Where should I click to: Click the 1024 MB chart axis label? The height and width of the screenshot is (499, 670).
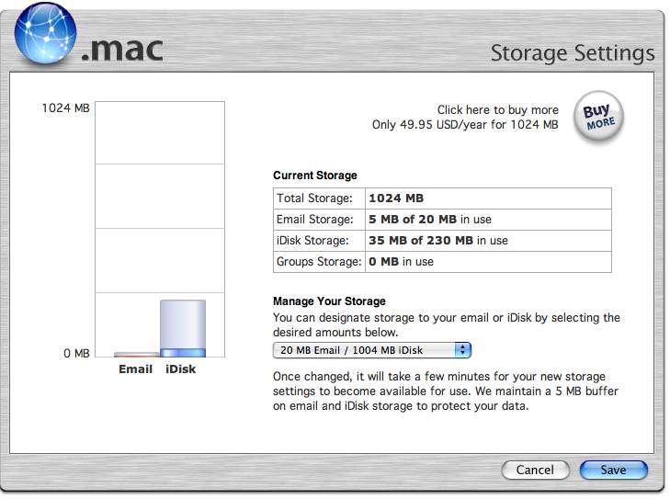click(66, 108)
